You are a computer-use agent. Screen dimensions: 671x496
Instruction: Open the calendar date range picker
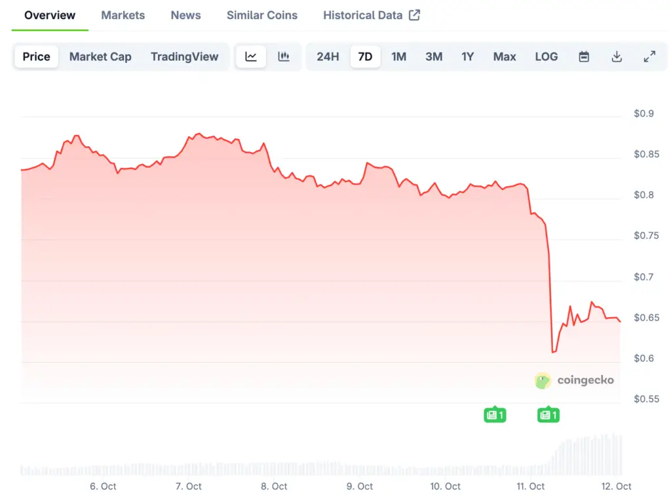[x=584, y=57]
